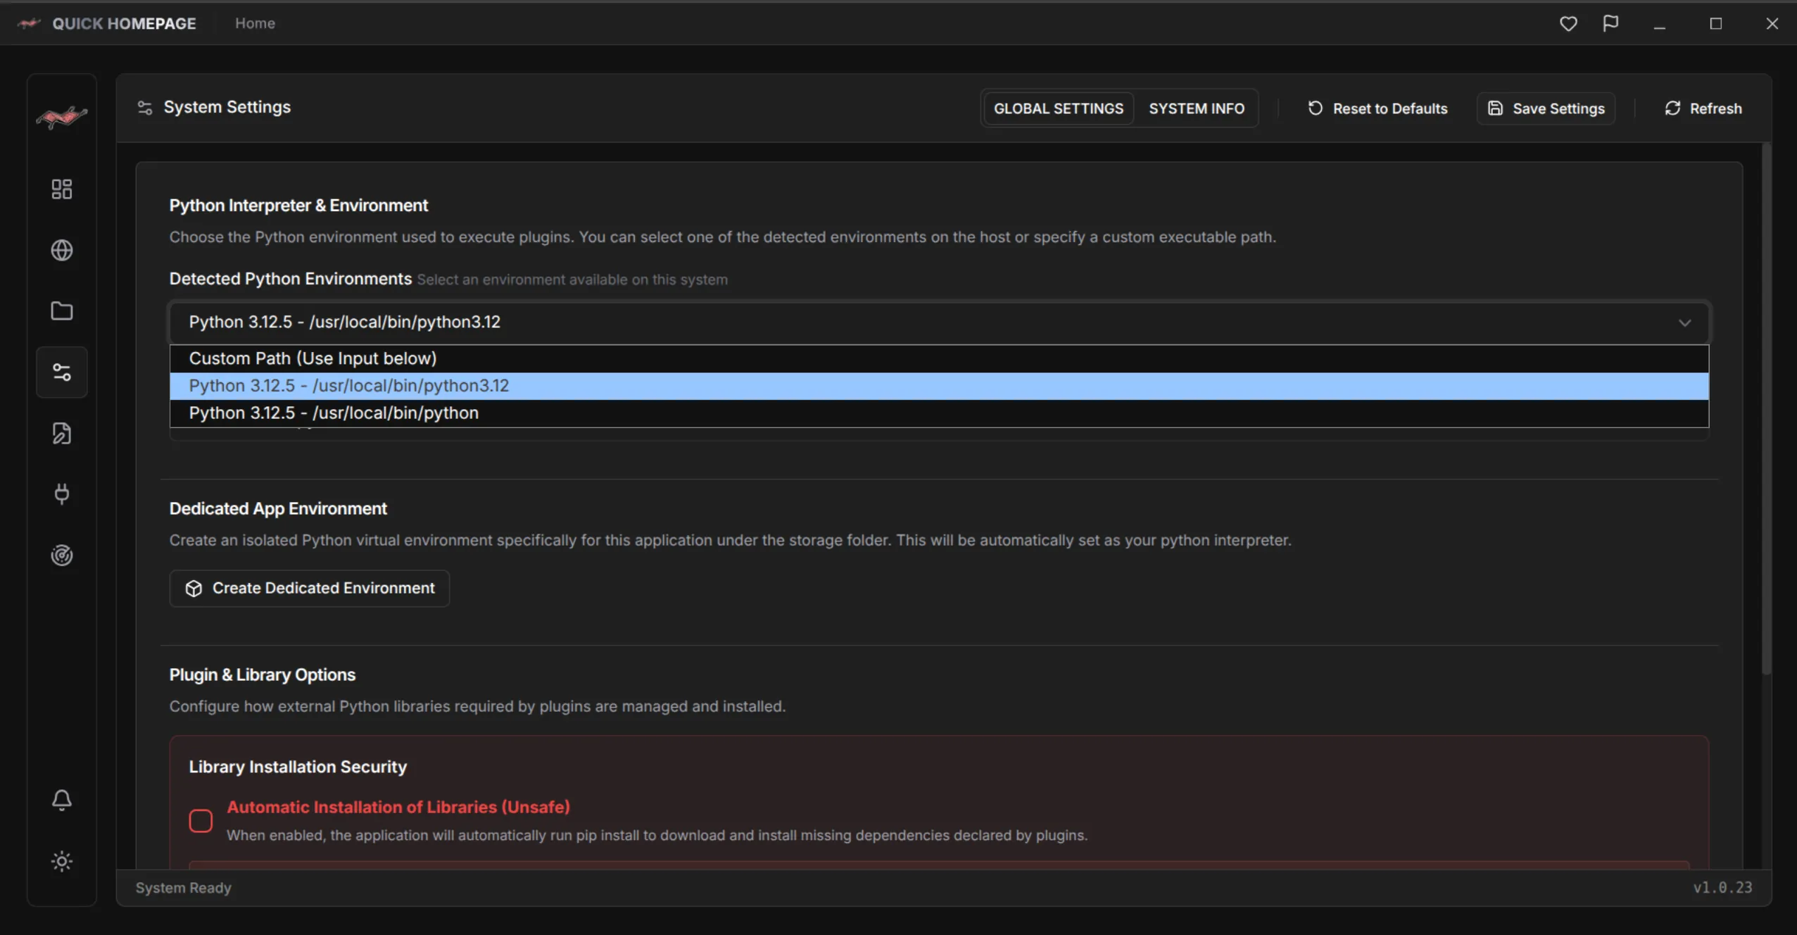
Task: Open the folder icon in sidebar
Action: coord(62,311)
